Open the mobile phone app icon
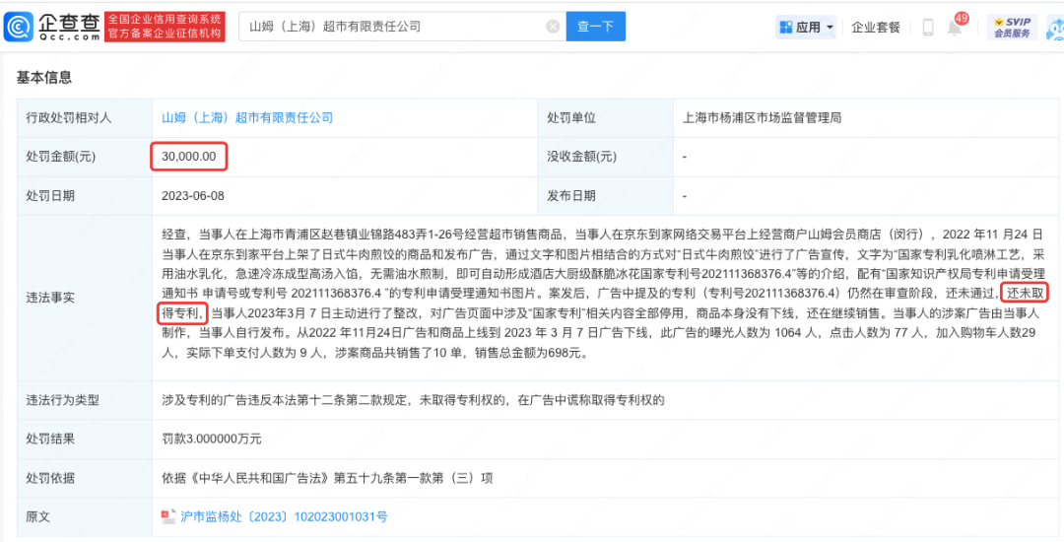Viewport: 1064px width, 542px height. (x=928, y=28)
